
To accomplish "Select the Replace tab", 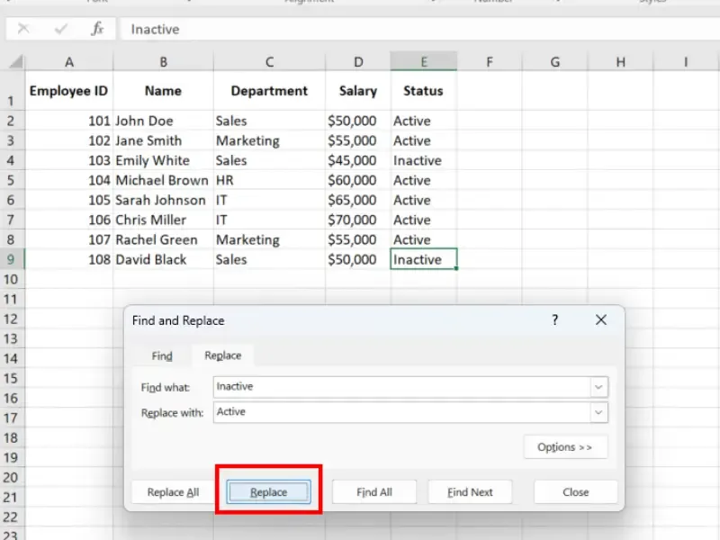I will (222, 355).
